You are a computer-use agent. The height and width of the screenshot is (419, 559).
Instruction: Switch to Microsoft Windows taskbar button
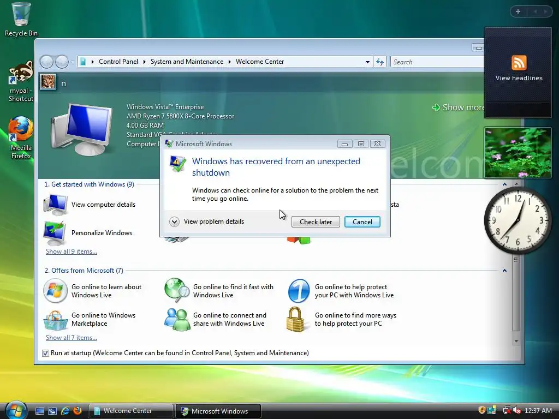[218, 411]
